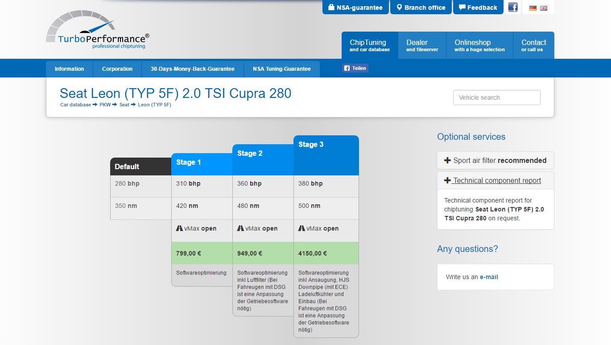
Task: Click the Optional services heading
Action: [x=471, y=137]
